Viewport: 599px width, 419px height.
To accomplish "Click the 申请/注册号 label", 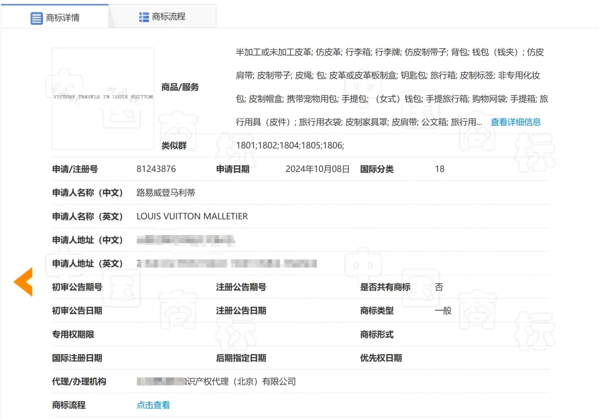I will click(x=75, y=169).
